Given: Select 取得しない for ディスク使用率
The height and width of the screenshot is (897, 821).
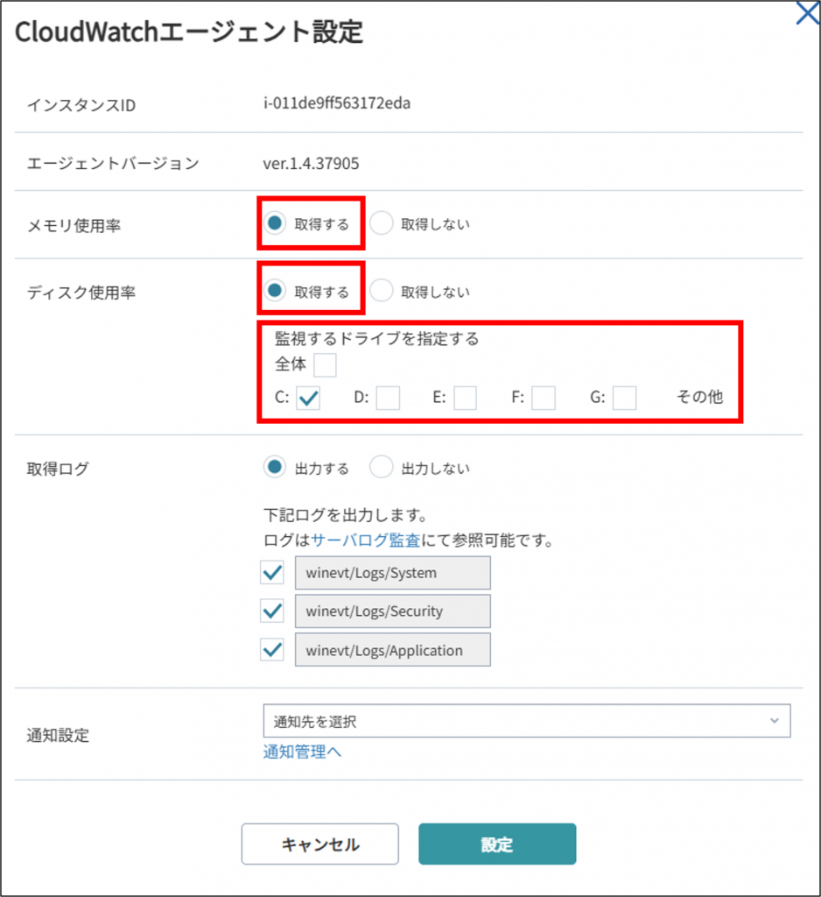Looking at the screenshot, I should tap(382, 292).
